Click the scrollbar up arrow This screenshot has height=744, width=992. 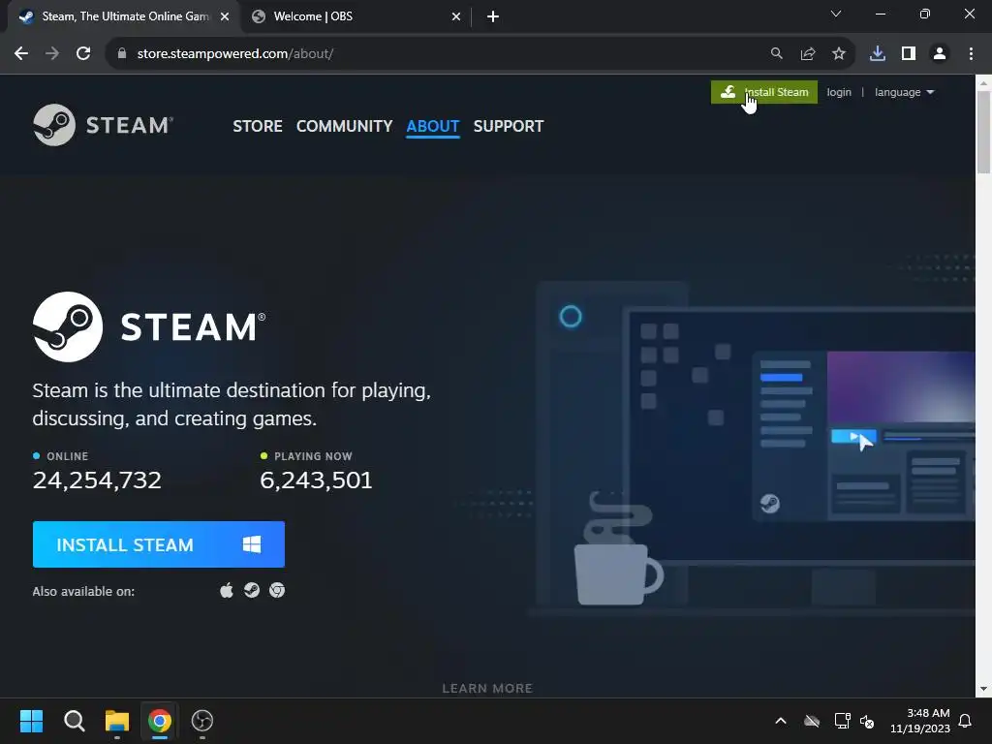coord(983,83)
